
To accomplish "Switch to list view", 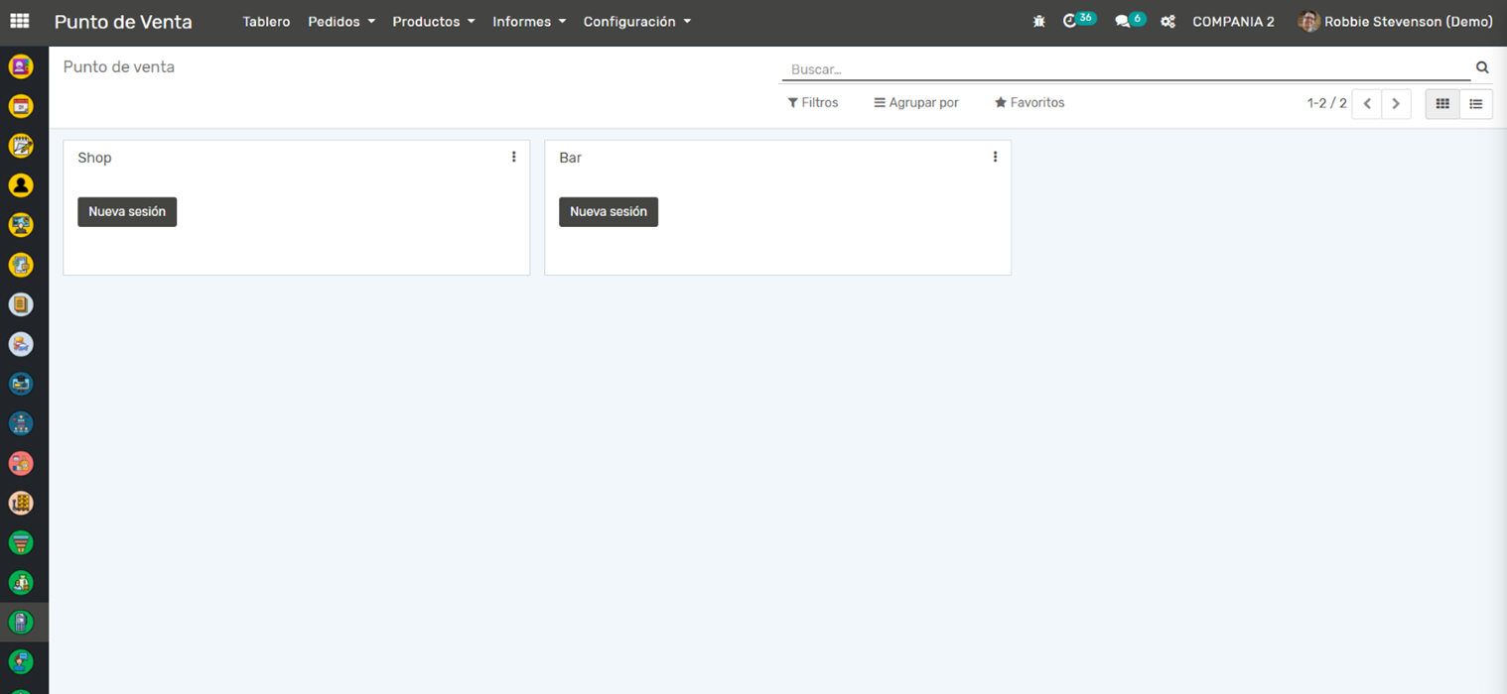I will point(1476,103).
